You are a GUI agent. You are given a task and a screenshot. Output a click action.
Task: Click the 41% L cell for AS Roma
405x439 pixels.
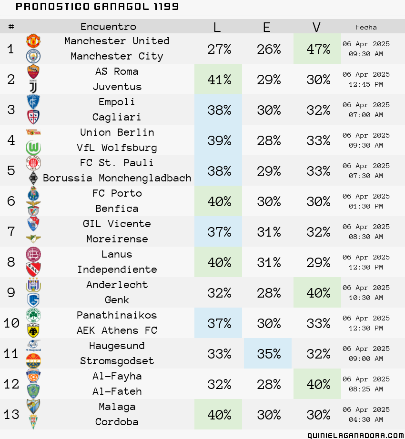tap(218, 79)
